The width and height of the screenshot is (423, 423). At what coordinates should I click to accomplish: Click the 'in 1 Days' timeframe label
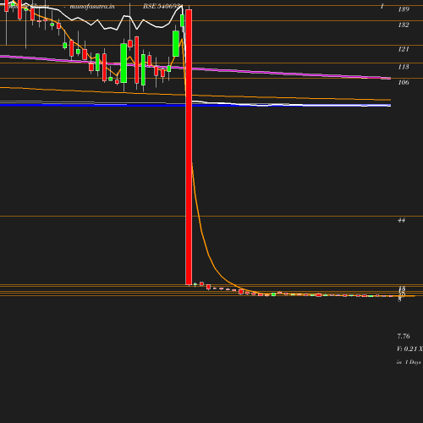tap(409, 362)
